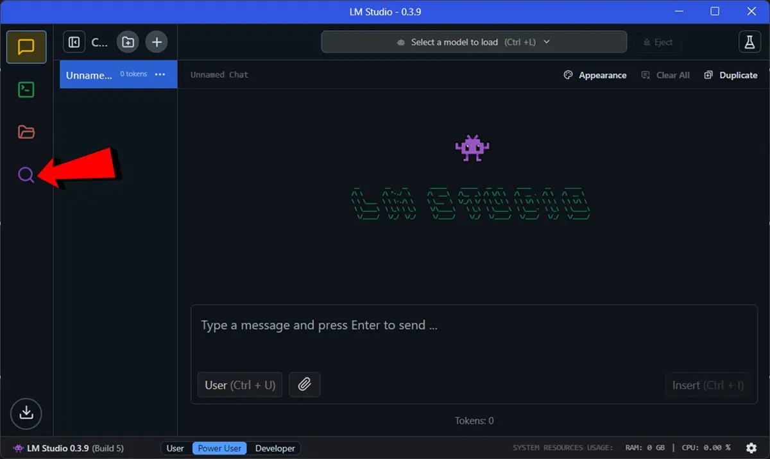
Task: Select Power User mode
Action: pos(219,448)
